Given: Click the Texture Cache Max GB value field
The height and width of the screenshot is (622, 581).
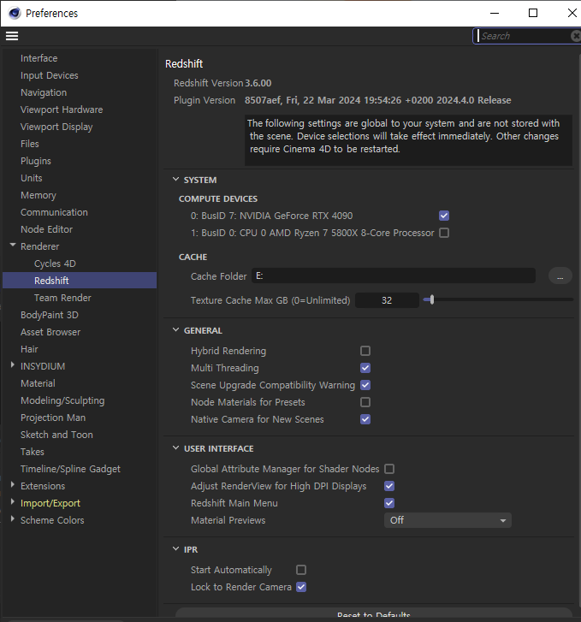Looking at the screenshot, I should pyautogui.click(x=387, y=300).
